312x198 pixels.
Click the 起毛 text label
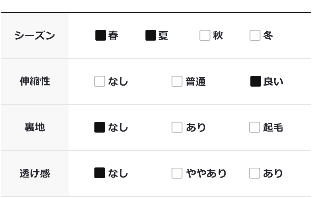click(273, 128)
